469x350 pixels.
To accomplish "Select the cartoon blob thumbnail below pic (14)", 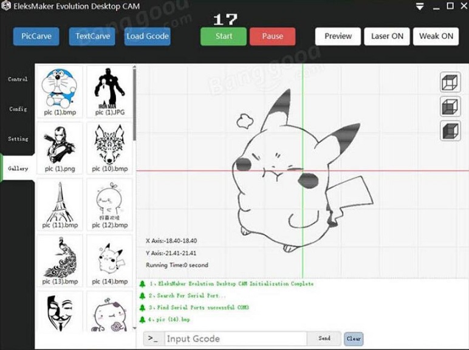I will click(x=110, y=312).
